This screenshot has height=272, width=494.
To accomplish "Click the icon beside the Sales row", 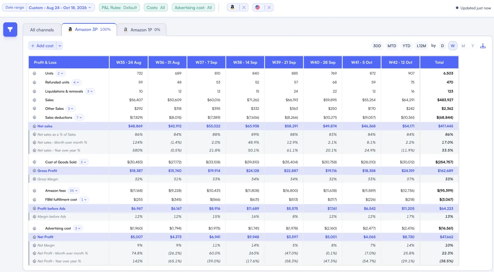I will 35,100.
